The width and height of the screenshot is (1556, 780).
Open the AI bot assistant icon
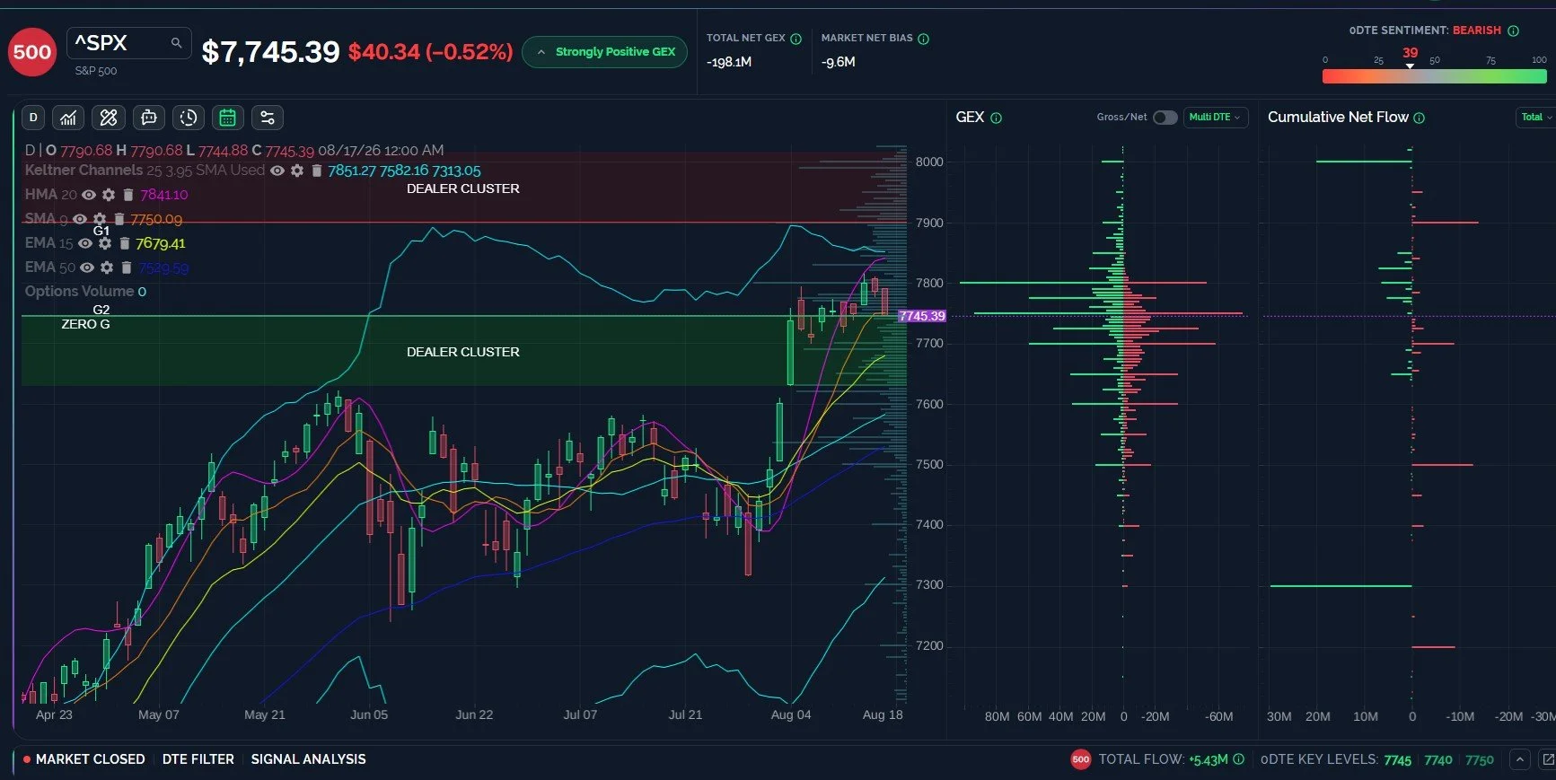click(149, 118)
